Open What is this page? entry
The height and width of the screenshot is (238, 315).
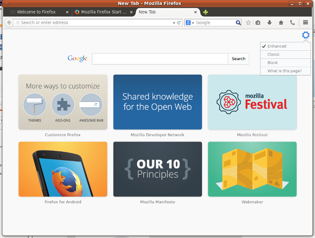285,71
